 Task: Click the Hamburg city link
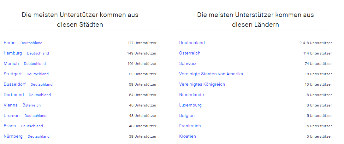[13, 53]
